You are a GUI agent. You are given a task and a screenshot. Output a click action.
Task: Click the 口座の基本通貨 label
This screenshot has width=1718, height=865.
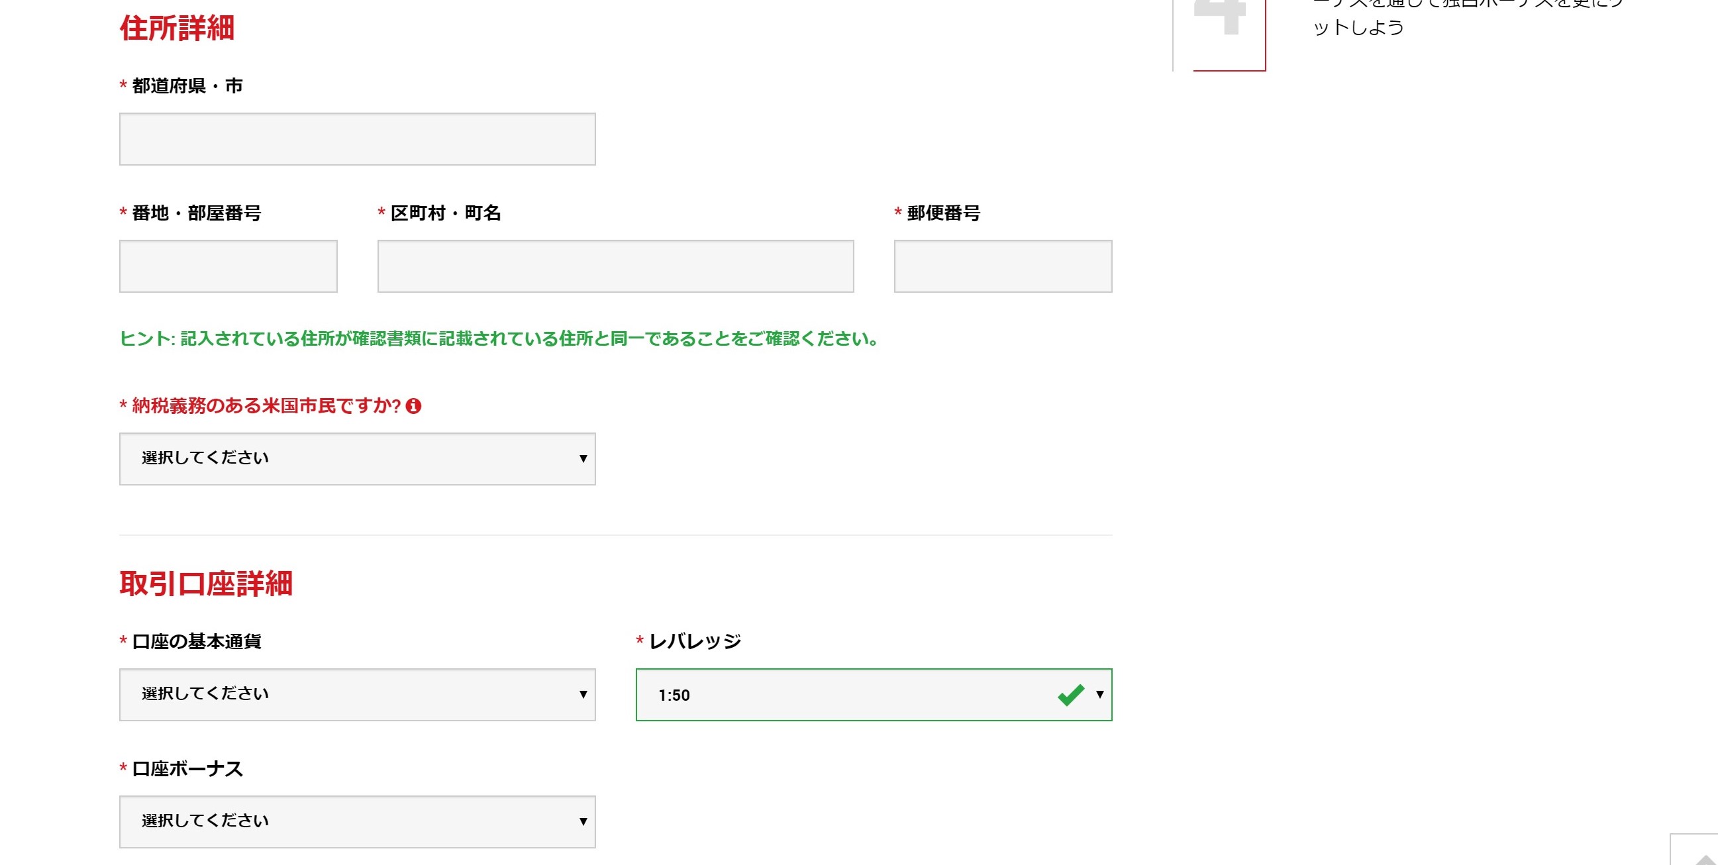pos(196,642)
